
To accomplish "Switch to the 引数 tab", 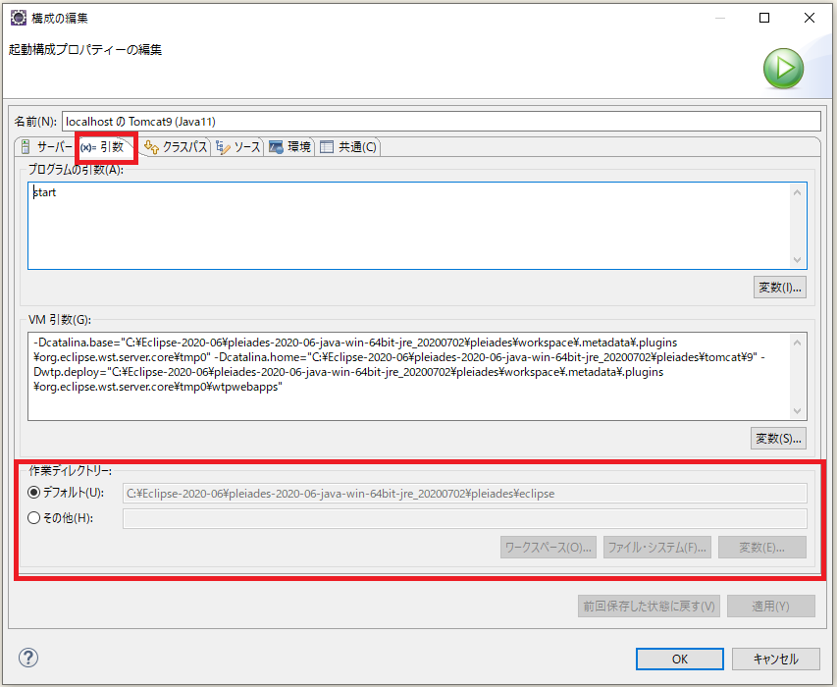I will point(106,147).
